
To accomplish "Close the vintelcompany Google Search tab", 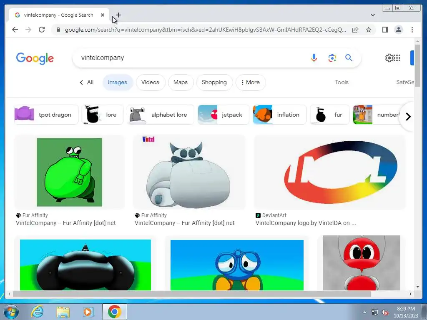I will click(x=103, y=15).
